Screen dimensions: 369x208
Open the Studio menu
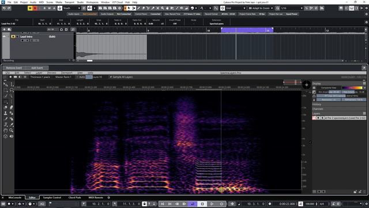click(x=80, y=2)
